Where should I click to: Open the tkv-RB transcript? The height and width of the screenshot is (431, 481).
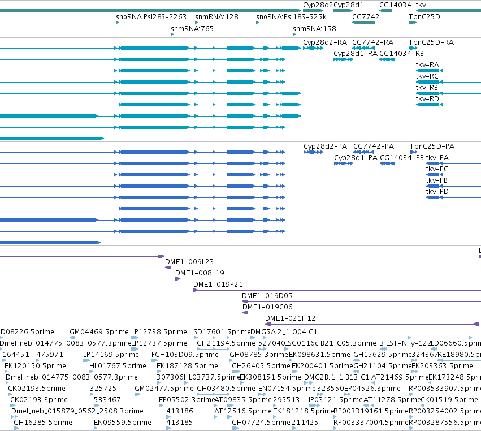[x=448, y=93]
